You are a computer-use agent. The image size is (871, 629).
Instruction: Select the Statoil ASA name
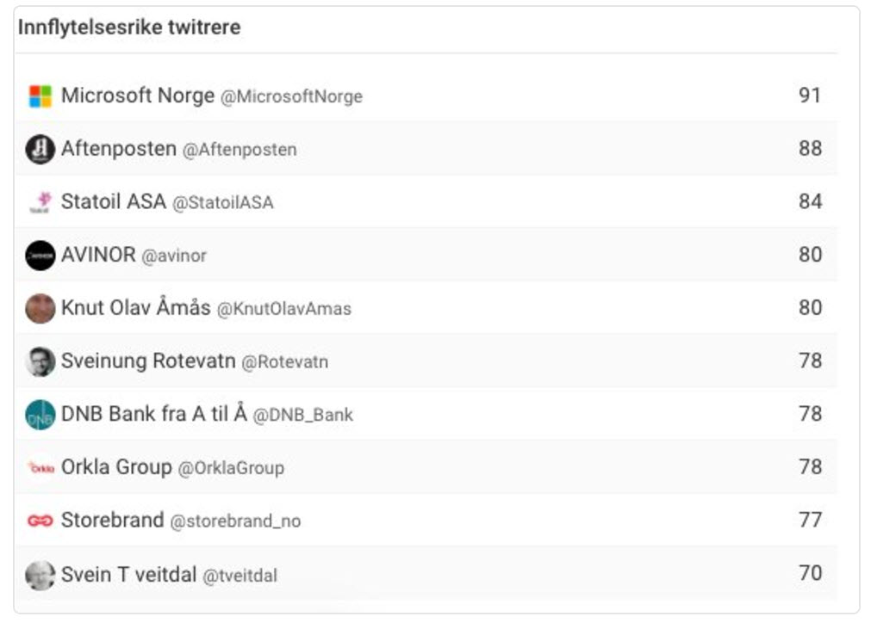113,202
